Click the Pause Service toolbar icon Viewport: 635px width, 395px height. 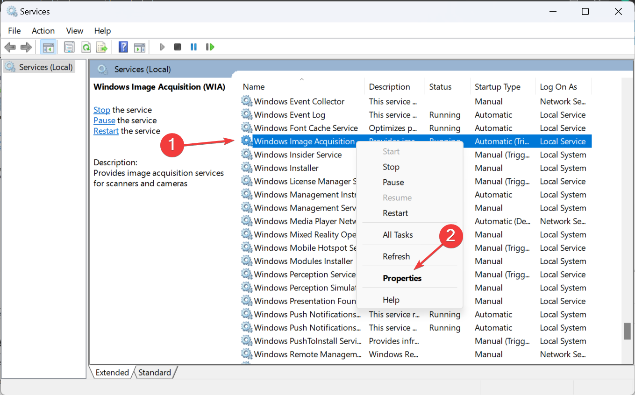[193, 47]
